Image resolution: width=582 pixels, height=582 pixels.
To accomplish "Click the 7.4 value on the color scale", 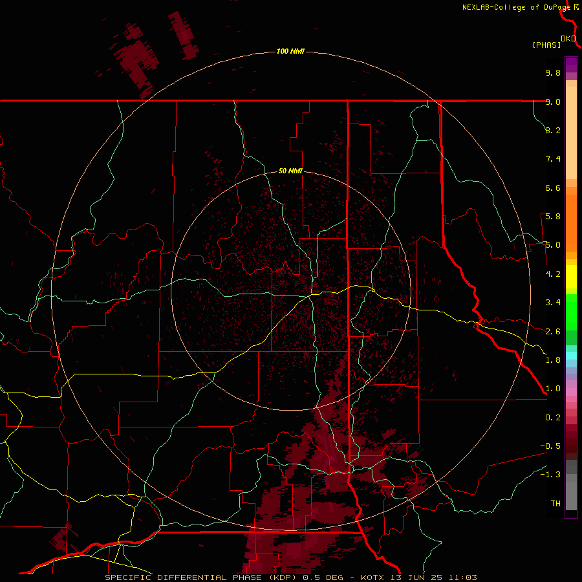I will click(553, 159).
